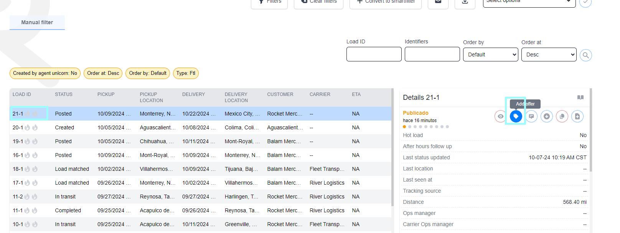Click the Order by: Default filter chip
620x233 pixels.
coord(148,73)
